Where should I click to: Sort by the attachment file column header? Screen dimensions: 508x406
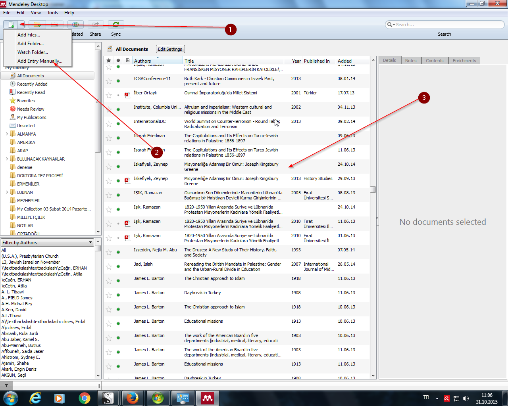(x=127, y=61)
